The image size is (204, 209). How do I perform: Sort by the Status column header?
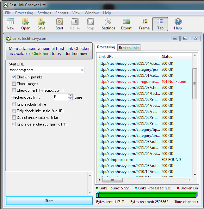176,57
